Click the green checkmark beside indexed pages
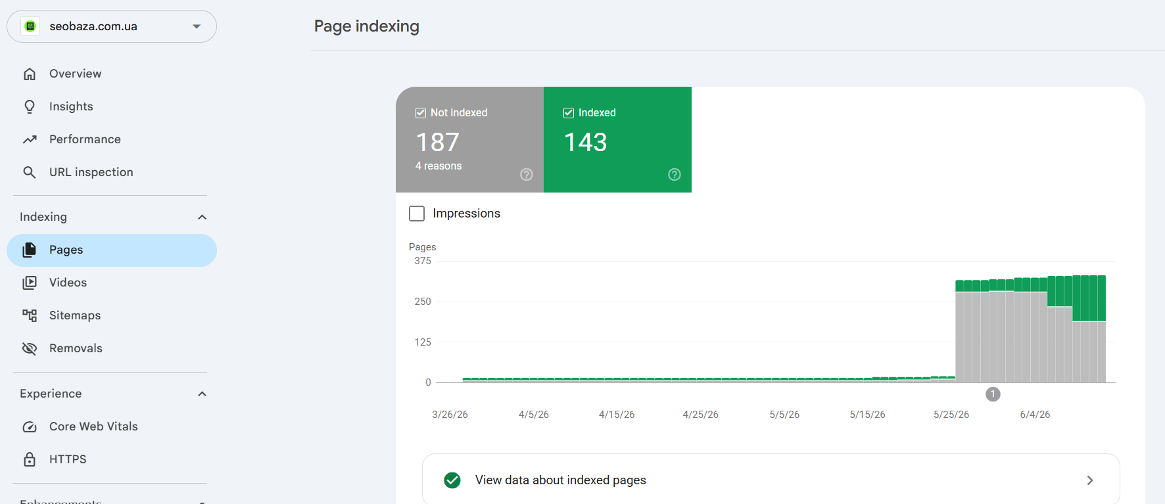 tap(452, 480)
